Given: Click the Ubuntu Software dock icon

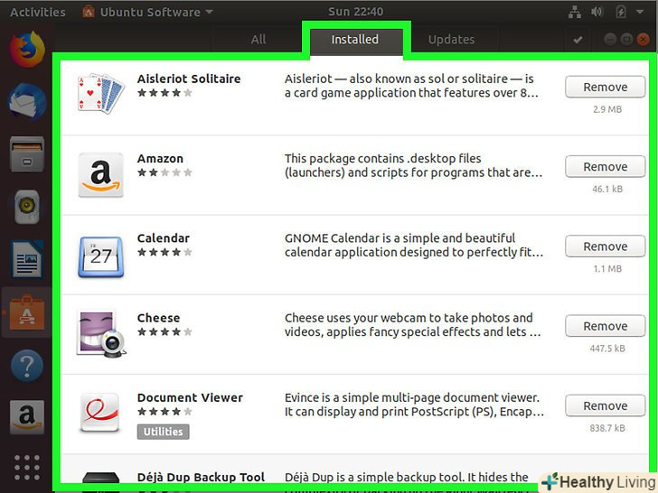Looking at the screenshot, I should (27, 312).
